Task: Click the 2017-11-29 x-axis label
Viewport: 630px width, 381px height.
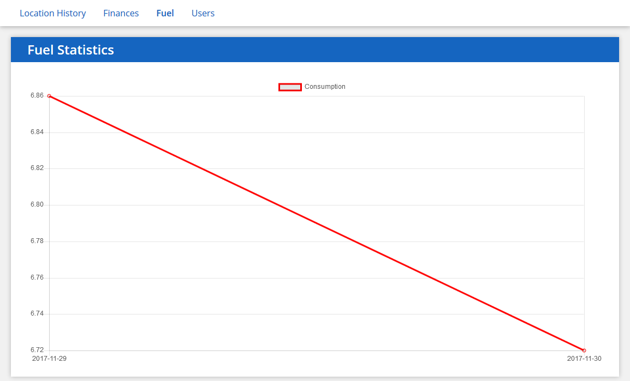Action: [49, 359]
